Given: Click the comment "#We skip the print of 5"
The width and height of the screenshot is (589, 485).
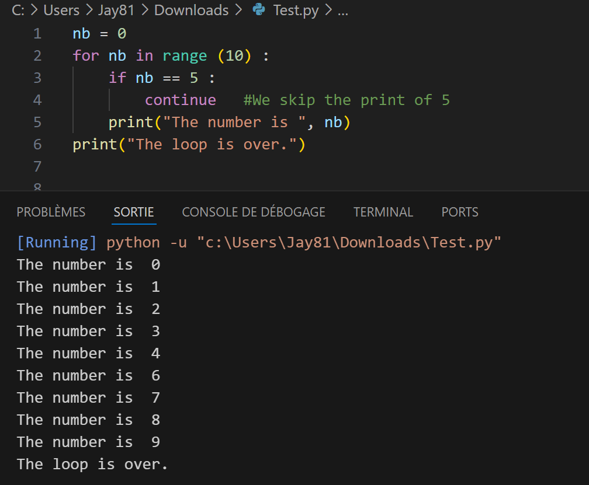Looking at the screenshot, I should pyautogui.click(x=347, y=100).
